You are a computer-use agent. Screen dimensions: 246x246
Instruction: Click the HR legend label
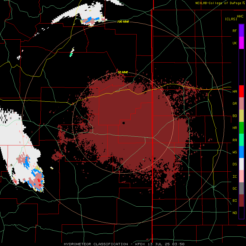point(235,128)
